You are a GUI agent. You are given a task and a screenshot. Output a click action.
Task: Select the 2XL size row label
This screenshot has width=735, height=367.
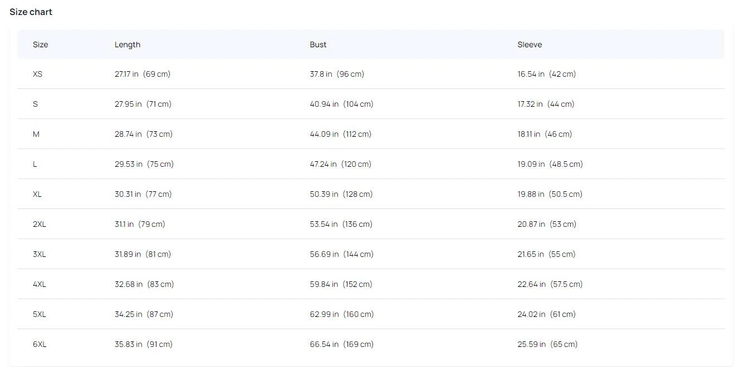coord(39,224)
